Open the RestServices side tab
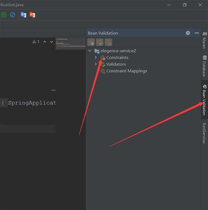208x210 pixels. [x=204, y=133]
